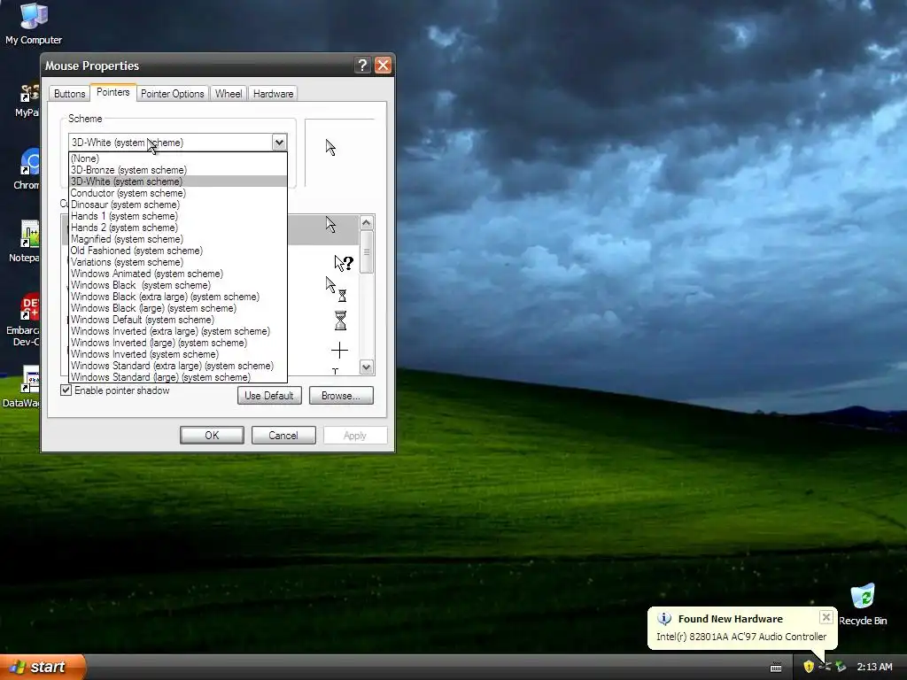Viewport: 907px width, 680px height.
Task: Click the Embarcadero Dev-C++ desktop icon
Action: pyautogui.click(x=29, y=307)
